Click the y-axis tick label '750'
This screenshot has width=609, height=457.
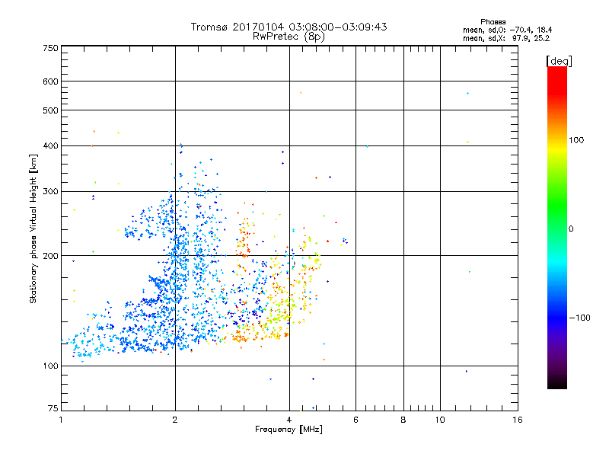tap(50, 48)
